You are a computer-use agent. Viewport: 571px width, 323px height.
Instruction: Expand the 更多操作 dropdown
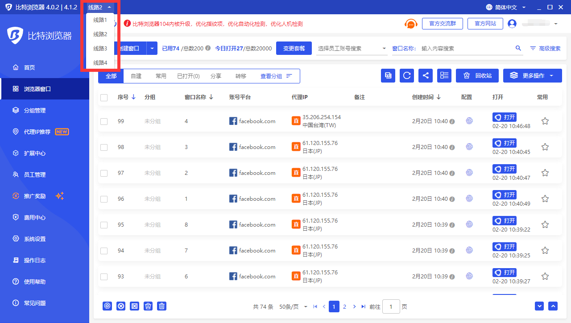533,75
